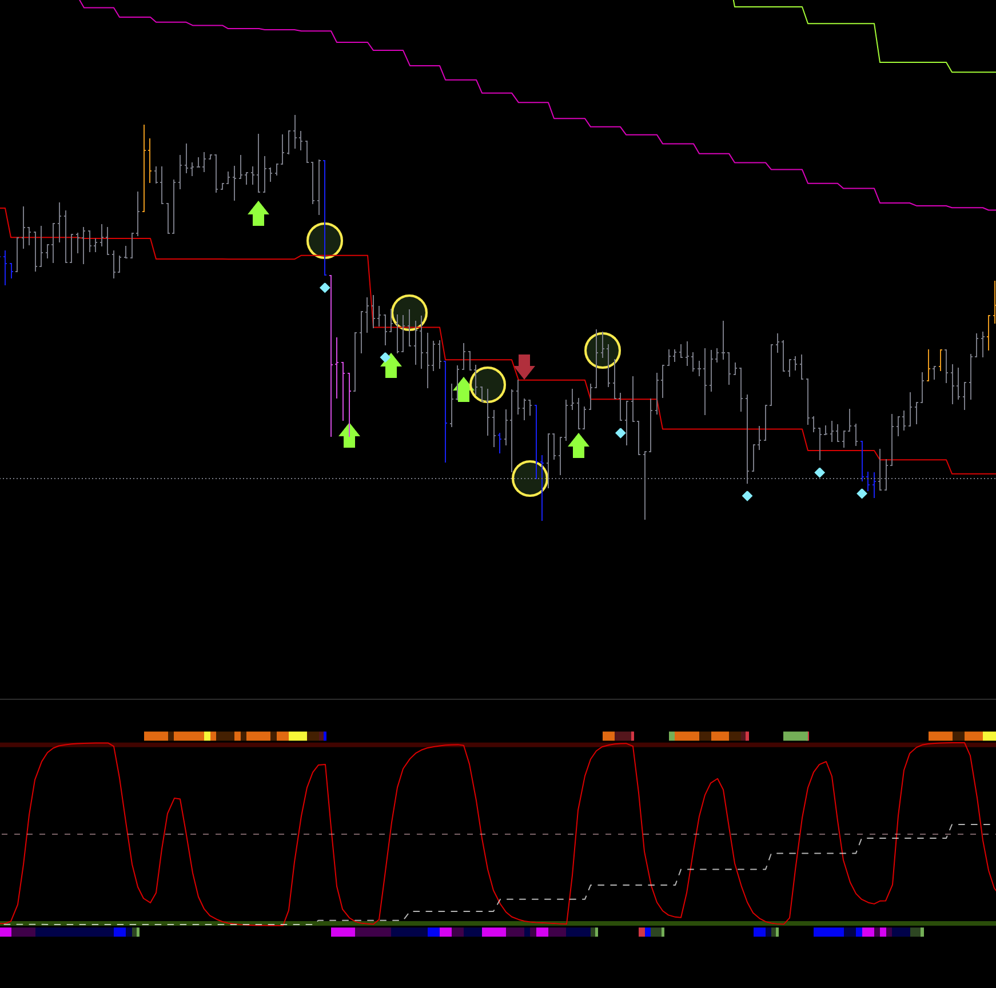Screen dimensions: 996x988
Task: Select the rightmost yellow circle marker
Action: click(603, 350)
